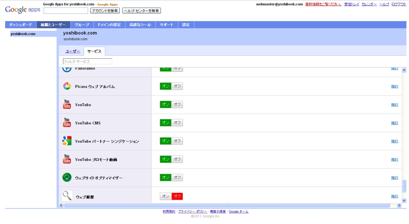Screen dimensions: 409x224
Task: Open the ダッシュボード tab
Action: [21, 25]
